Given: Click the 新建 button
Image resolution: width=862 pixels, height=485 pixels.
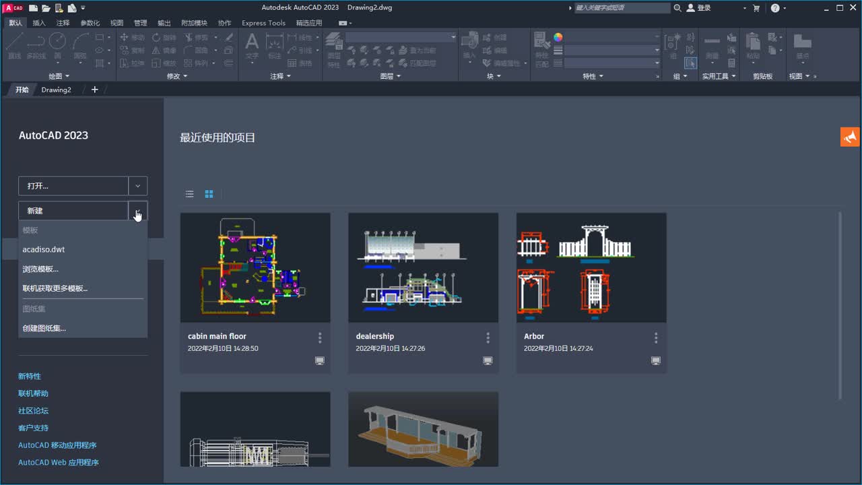Looking at the screenshot, I should 73,211.
